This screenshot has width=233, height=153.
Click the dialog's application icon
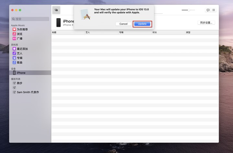[85, 14]
